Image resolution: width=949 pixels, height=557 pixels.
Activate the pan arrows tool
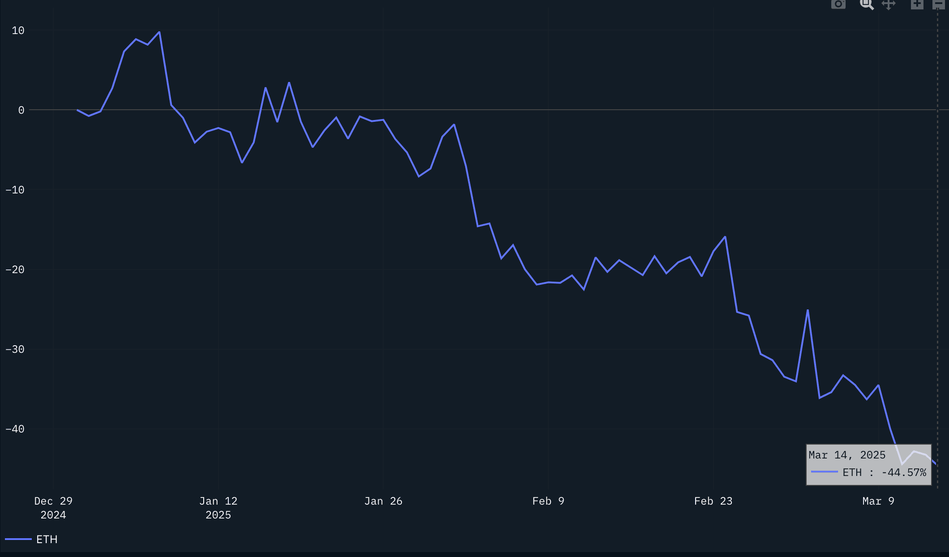(889, 4)
